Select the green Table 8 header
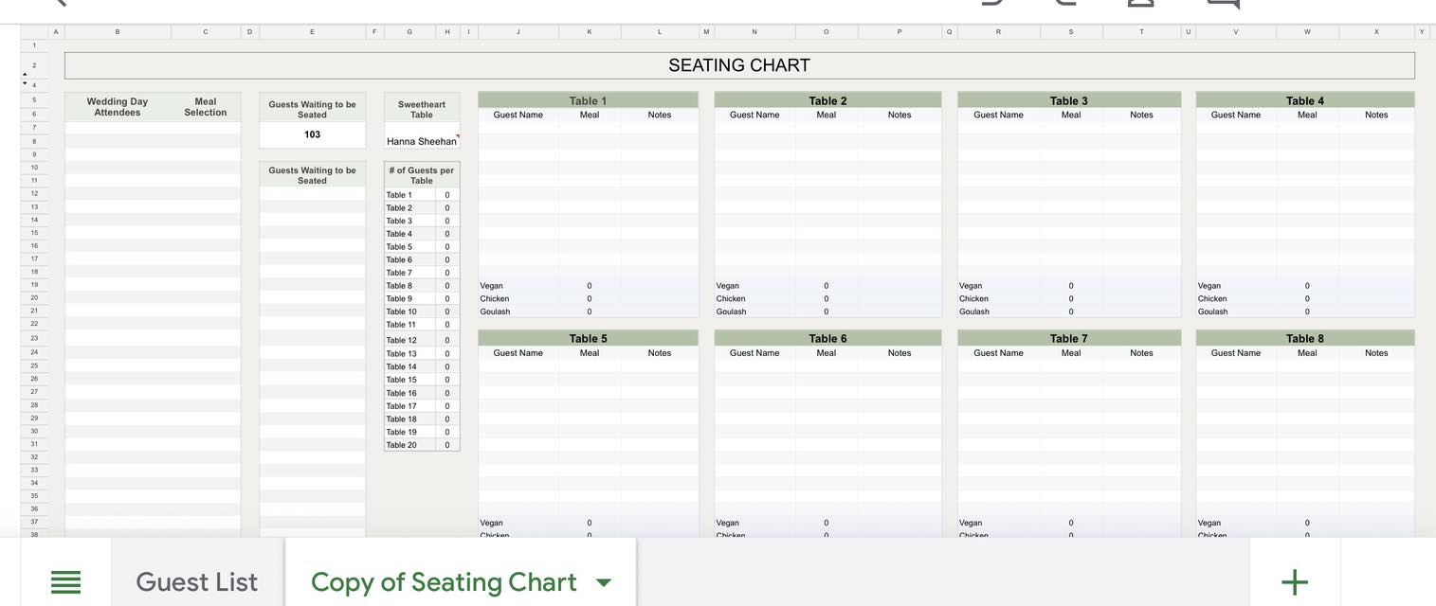The width and height of the screenshot is (1436, 606). [x=1305, y=338]
